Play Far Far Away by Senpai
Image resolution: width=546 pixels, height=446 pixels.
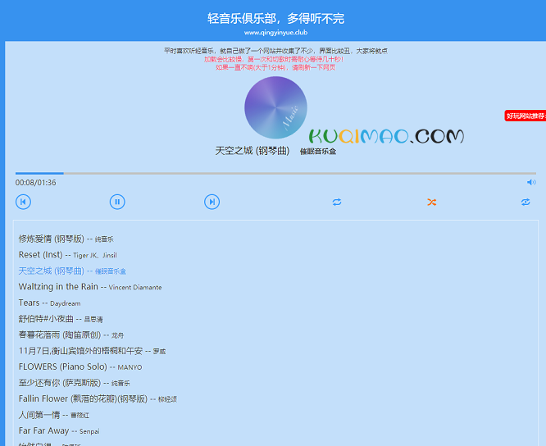tap(59, 431)
